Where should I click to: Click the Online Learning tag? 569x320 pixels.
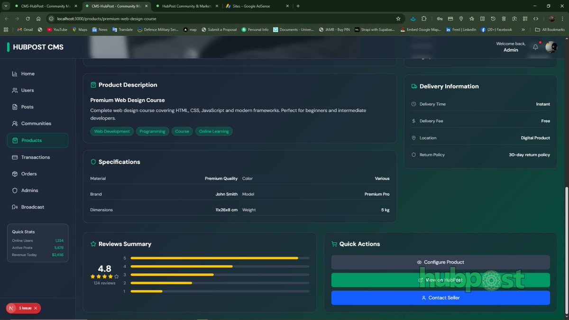(x=214, y=131)
